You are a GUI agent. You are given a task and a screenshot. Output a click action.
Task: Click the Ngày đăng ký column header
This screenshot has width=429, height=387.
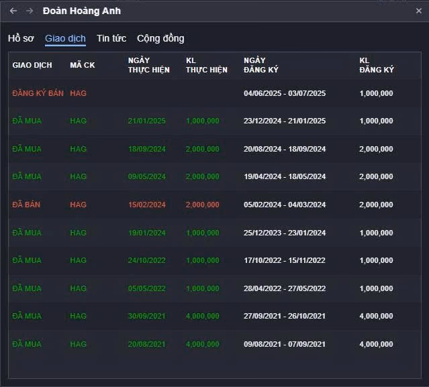click(x=260, y=65)
